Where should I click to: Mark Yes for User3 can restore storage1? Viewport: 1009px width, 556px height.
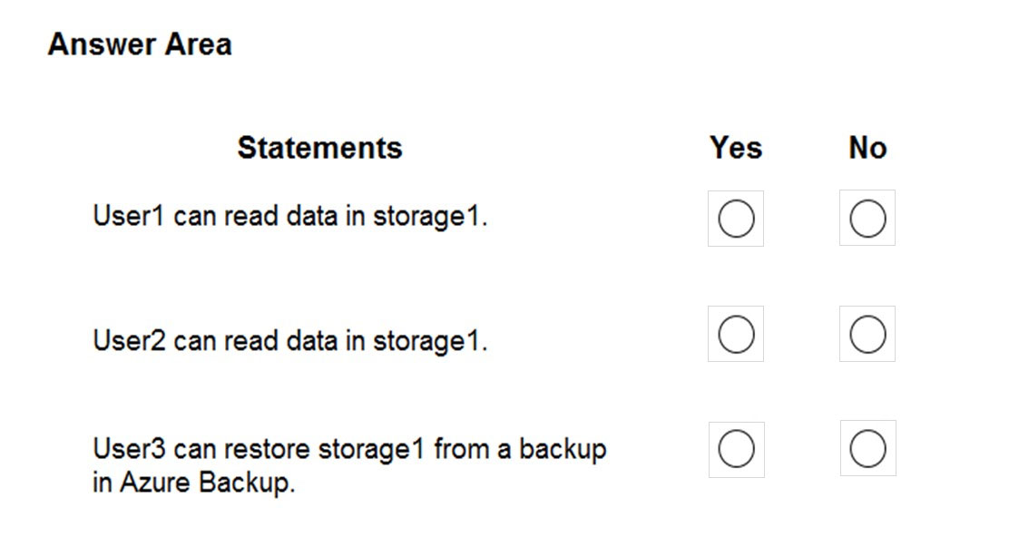coord(736,449)
